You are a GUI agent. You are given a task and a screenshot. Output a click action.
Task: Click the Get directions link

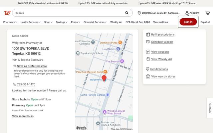[159, 69]
